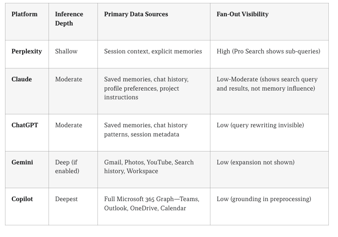Click the Primary Data Sources header

point(136,14)
